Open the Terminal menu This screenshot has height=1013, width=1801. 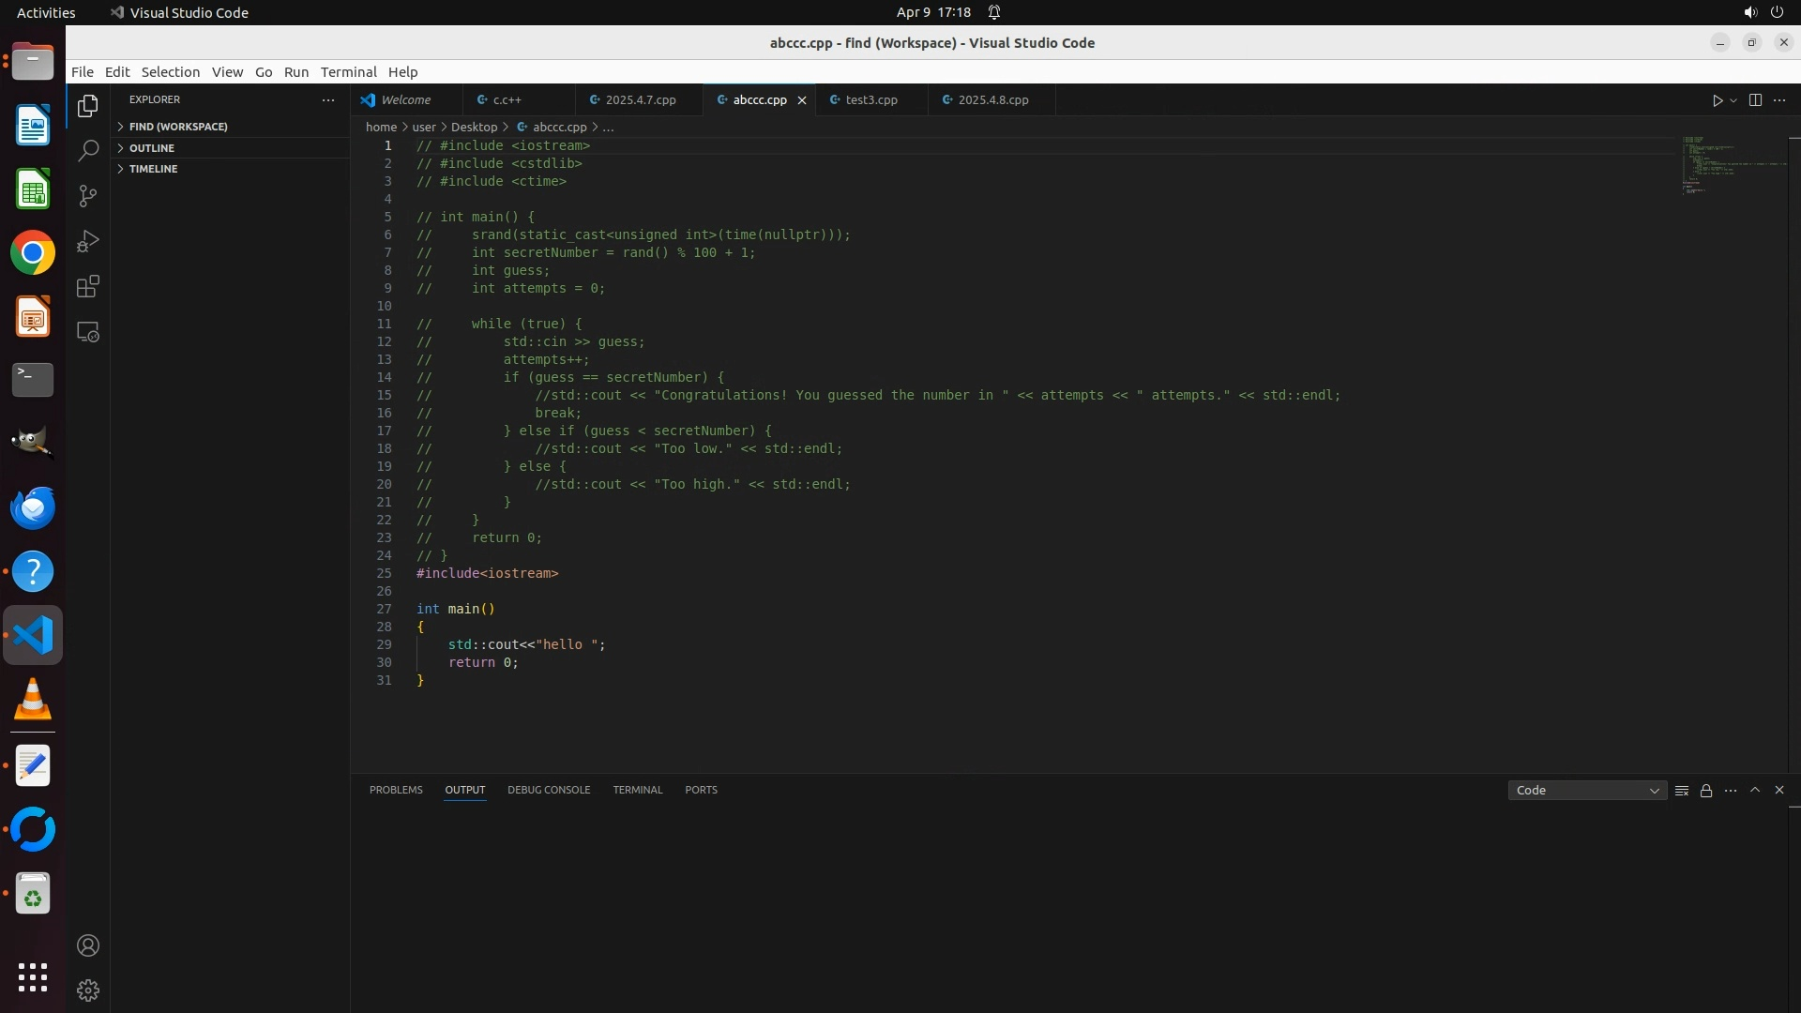pyautogui.click(x=348, y=72)
